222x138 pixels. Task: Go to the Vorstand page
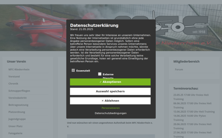(x=14, y=77)
